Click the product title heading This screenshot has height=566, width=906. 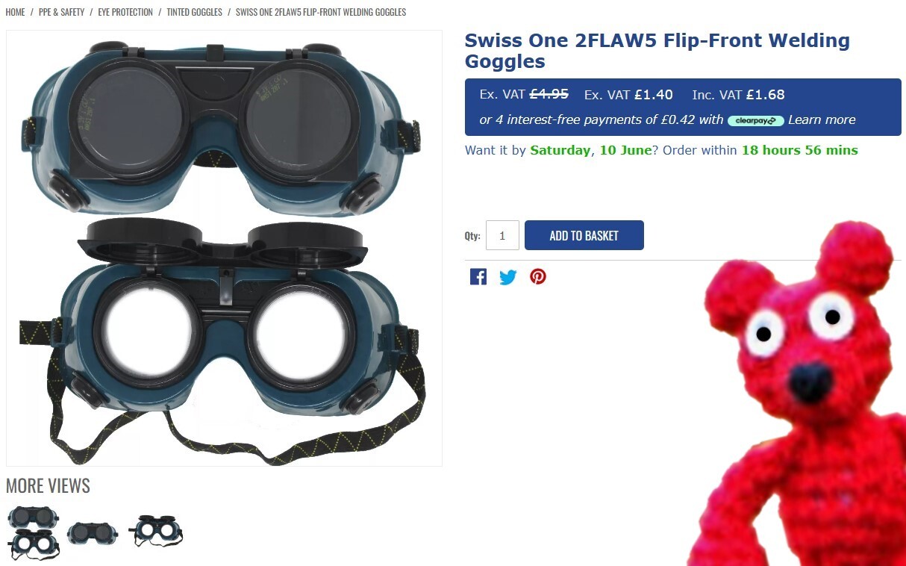point(657,51)
